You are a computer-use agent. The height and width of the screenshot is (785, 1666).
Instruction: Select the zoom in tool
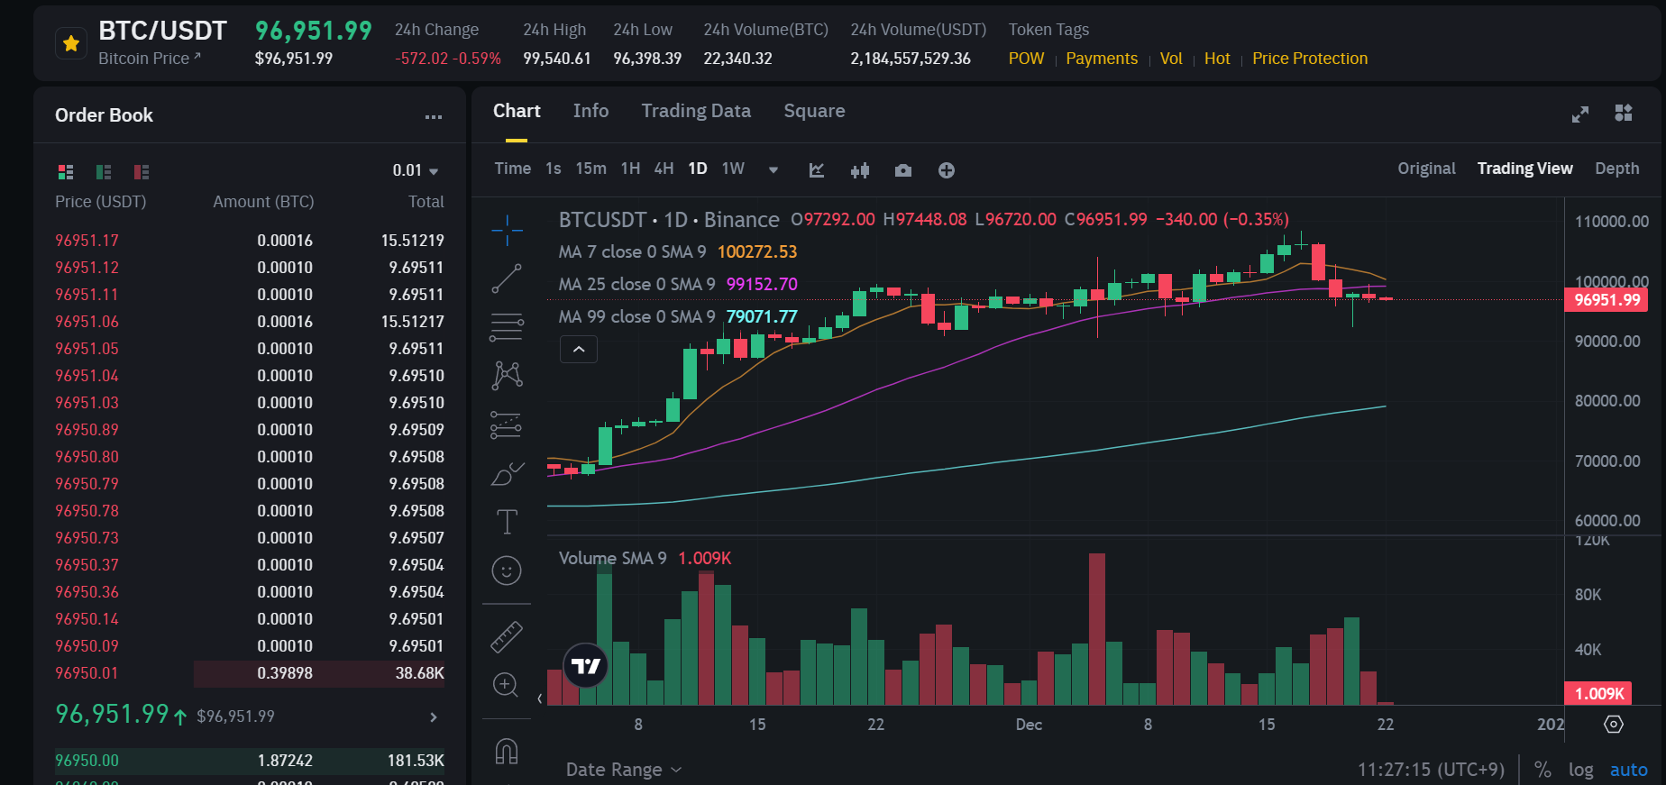507,685
